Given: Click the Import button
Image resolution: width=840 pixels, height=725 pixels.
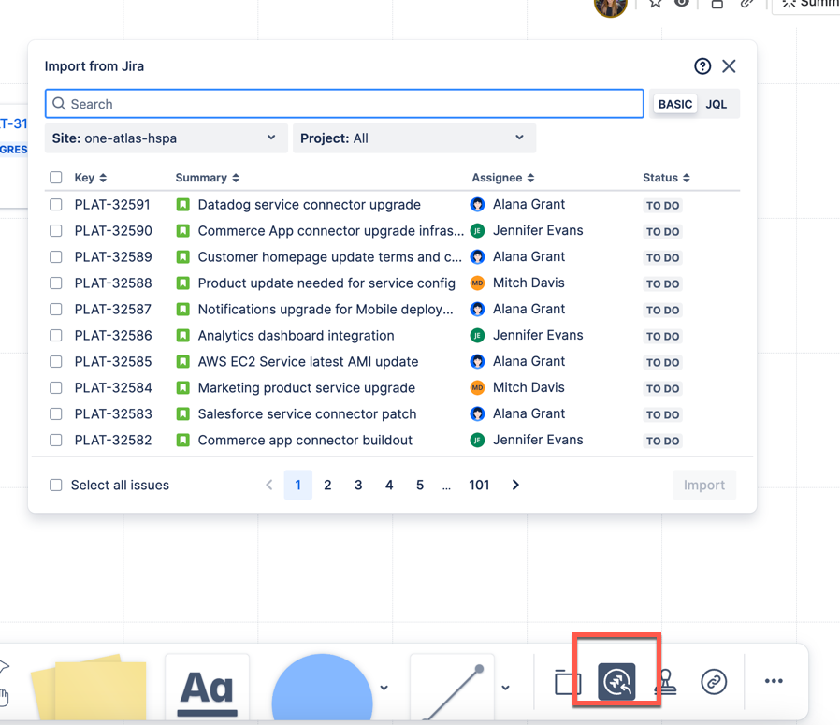Looking at the screenshot, I should [704, 485].
